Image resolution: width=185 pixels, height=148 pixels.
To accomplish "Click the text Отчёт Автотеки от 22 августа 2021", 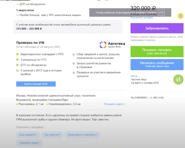I will [x=38, y=47].
